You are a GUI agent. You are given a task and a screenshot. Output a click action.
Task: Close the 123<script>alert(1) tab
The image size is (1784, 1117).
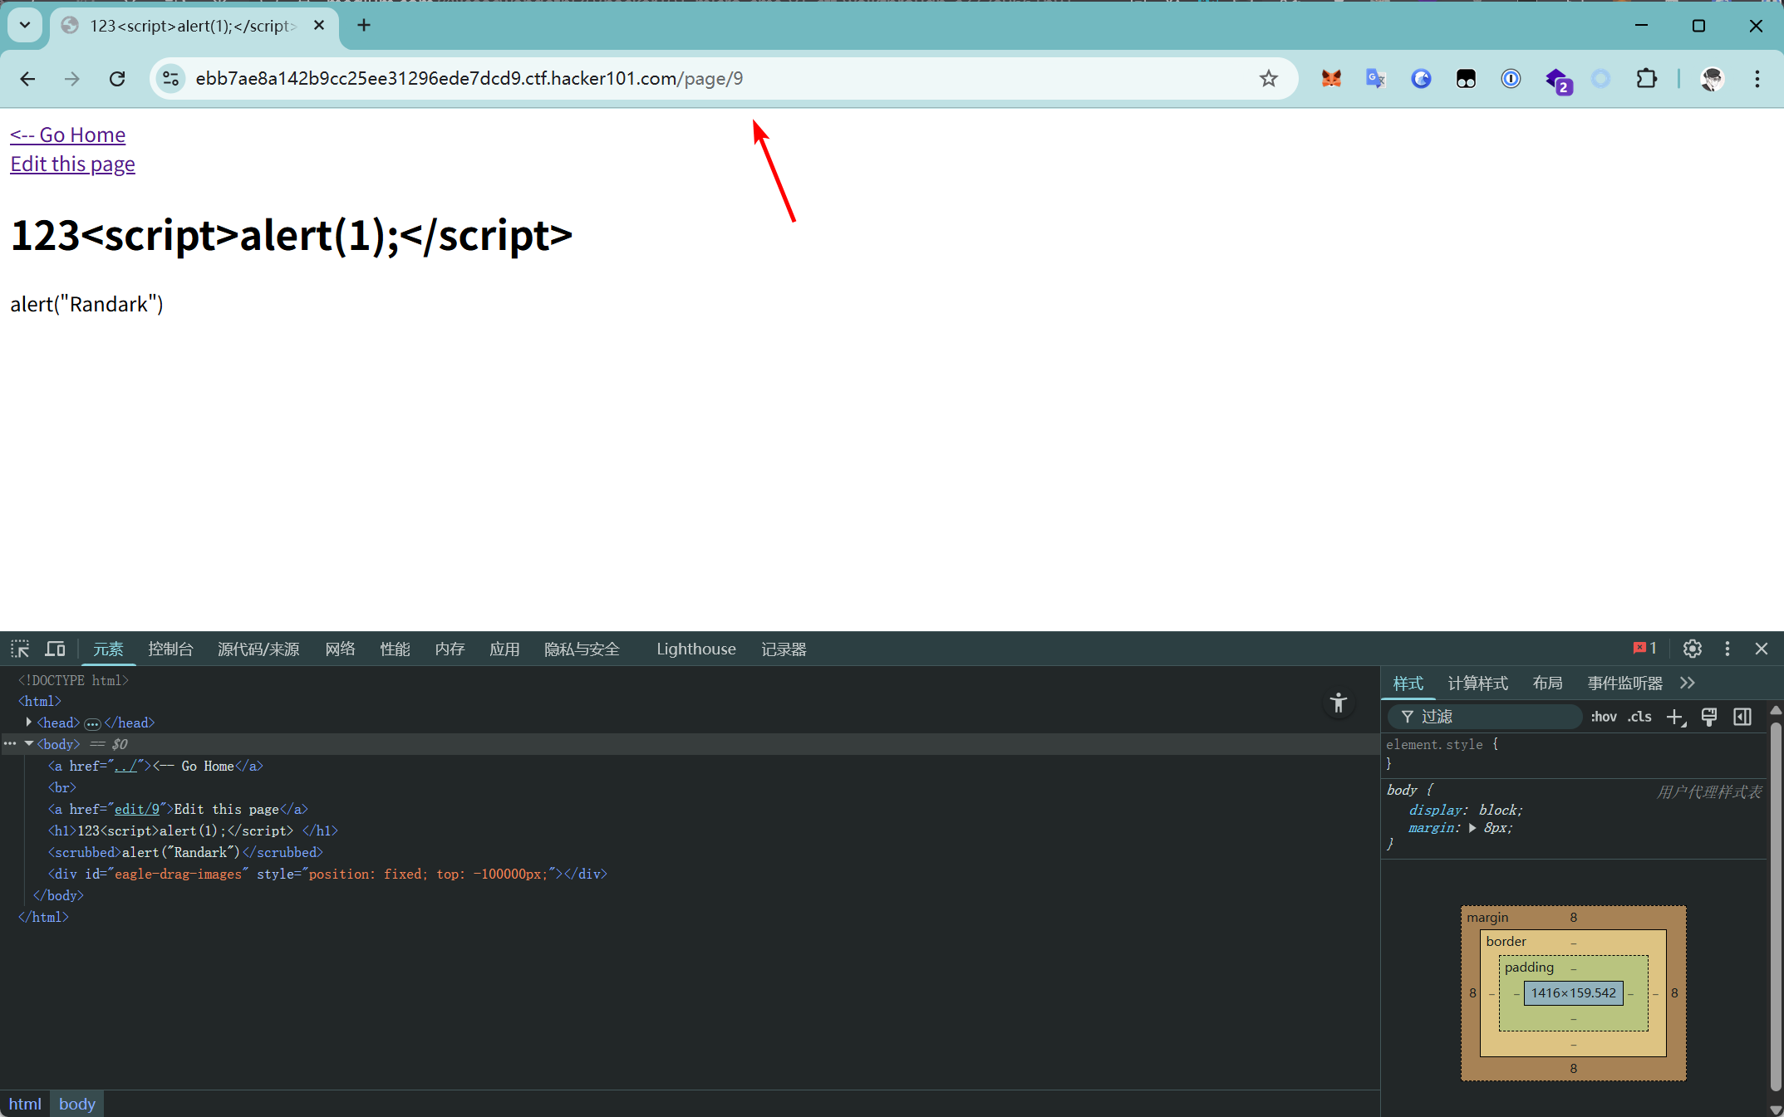coord(319,26)
